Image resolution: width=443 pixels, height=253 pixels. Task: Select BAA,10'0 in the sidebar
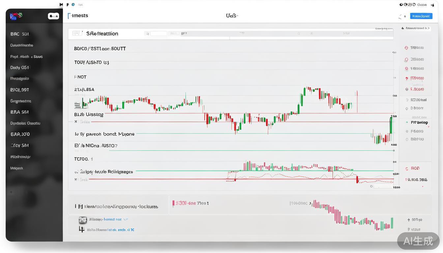(20, 134)
